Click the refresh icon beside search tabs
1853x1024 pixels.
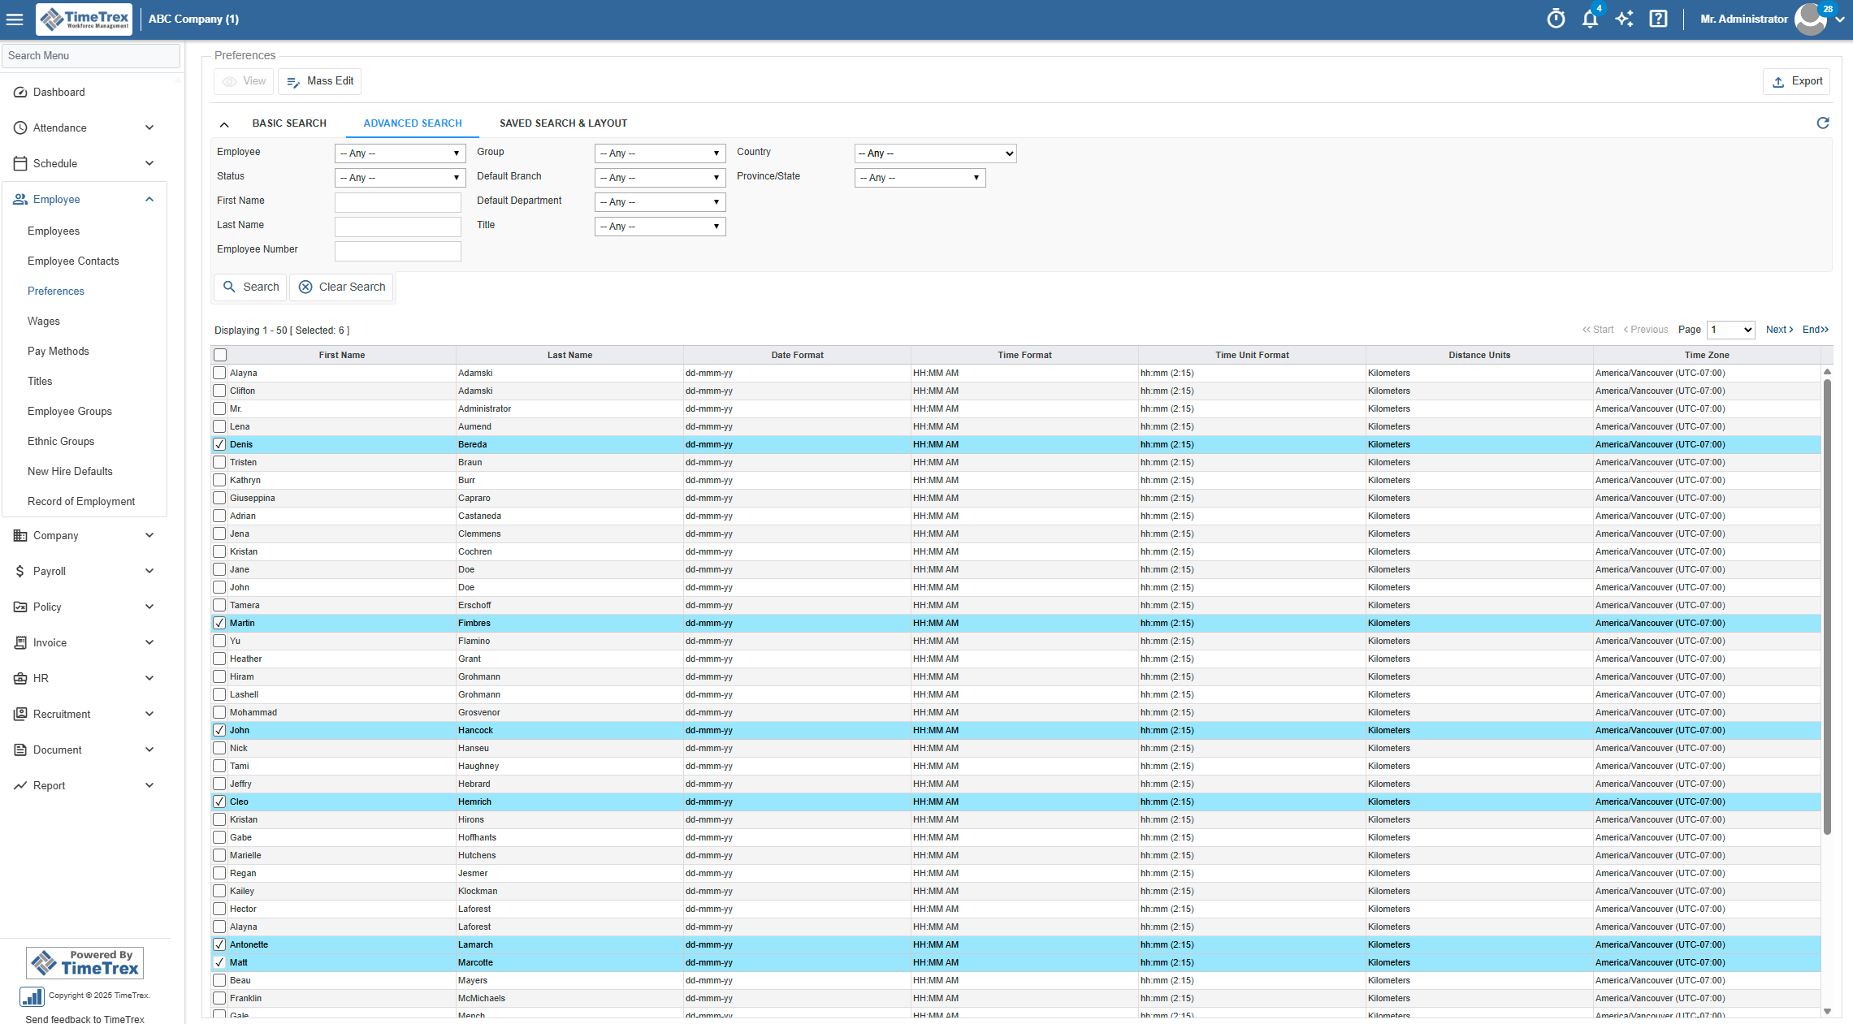pyautogui.click(x=1823, y=123)
